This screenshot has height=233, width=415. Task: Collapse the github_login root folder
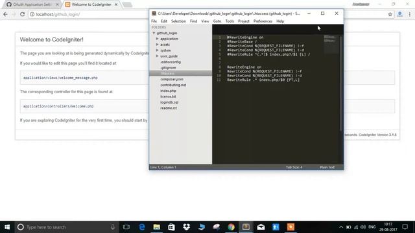(154, 33)
